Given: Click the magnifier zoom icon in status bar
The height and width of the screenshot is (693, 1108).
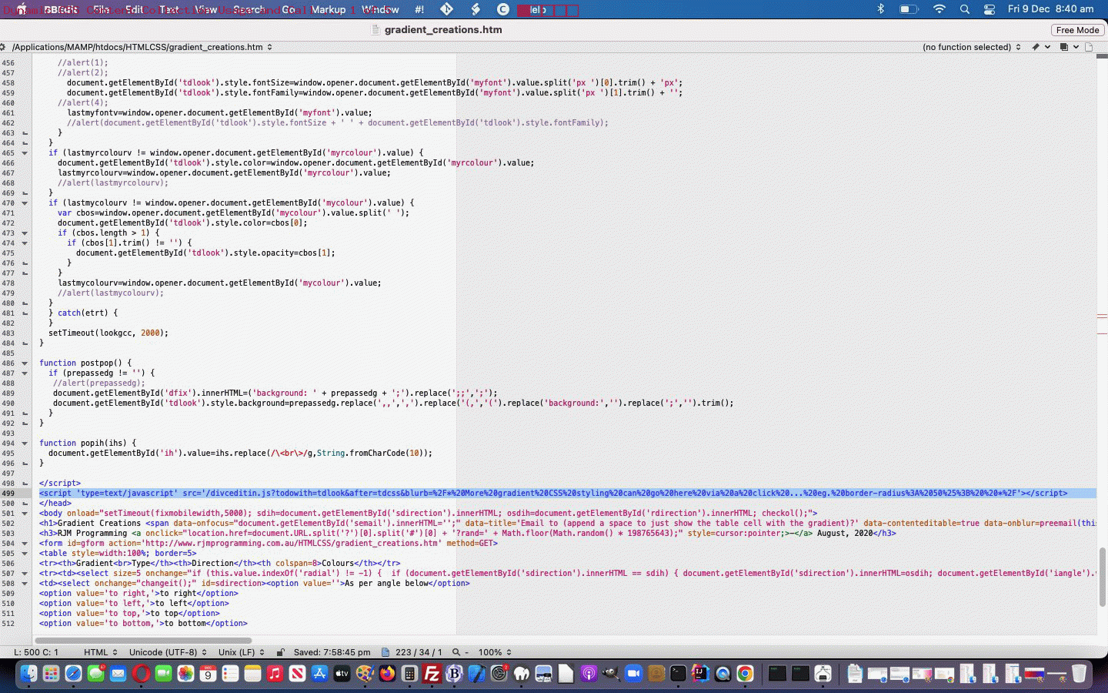Looking at the screenshot, I should coord(456,652).
